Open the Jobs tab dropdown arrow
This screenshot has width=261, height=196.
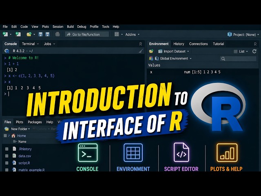coord(54,44)
